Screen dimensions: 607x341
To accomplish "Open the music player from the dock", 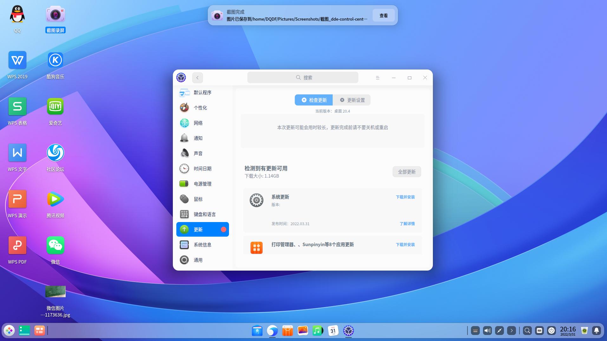I will coord(318,331).
